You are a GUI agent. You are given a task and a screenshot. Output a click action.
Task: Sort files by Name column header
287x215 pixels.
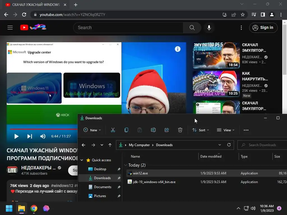tap(135, 156)
